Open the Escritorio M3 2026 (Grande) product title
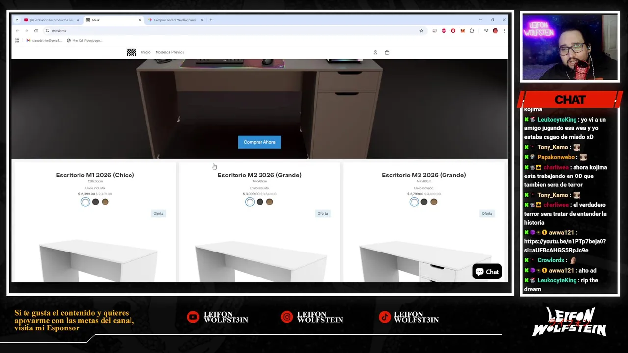The width and height of the screenshot is (628, 353). point(424,175)
